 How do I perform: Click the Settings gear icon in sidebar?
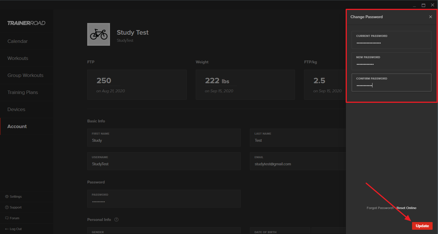[7, 197]
